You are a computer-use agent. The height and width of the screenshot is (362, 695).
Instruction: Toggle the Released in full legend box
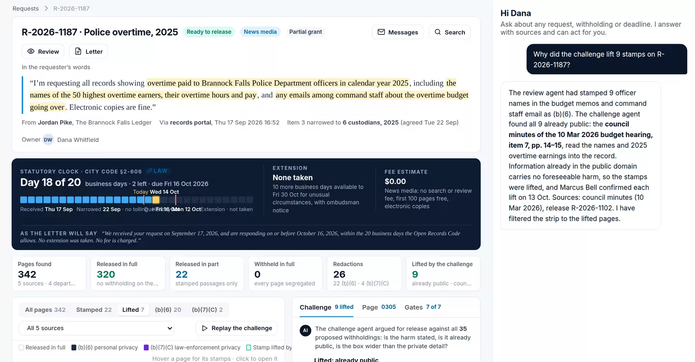coord(21,348)
